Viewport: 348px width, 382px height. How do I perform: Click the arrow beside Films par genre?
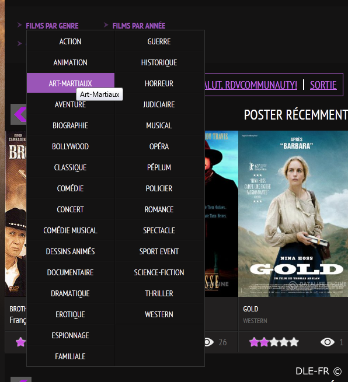pyautogui.click(x=20, y=25)
